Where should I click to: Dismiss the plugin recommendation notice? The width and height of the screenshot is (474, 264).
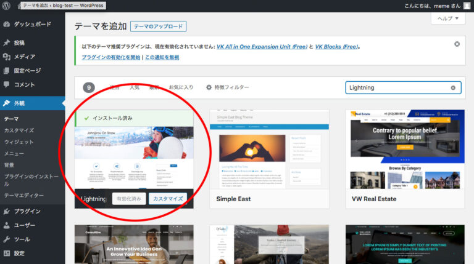pos(457,44)
